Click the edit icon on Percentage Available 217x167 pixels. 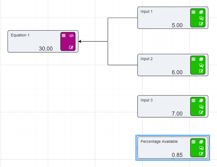tap(201, 154)
